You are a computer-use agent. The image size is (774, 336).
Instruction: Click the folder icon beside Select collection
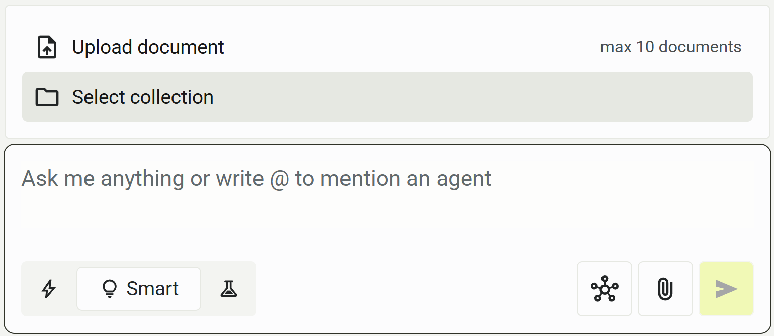(x=47, y=97)
